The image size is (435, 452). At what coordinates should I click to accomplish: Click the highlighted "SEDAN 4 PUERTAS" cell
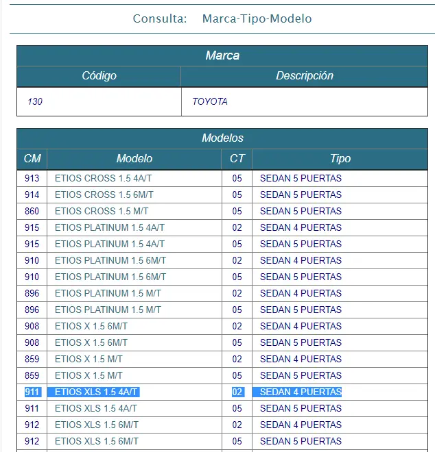297,392
